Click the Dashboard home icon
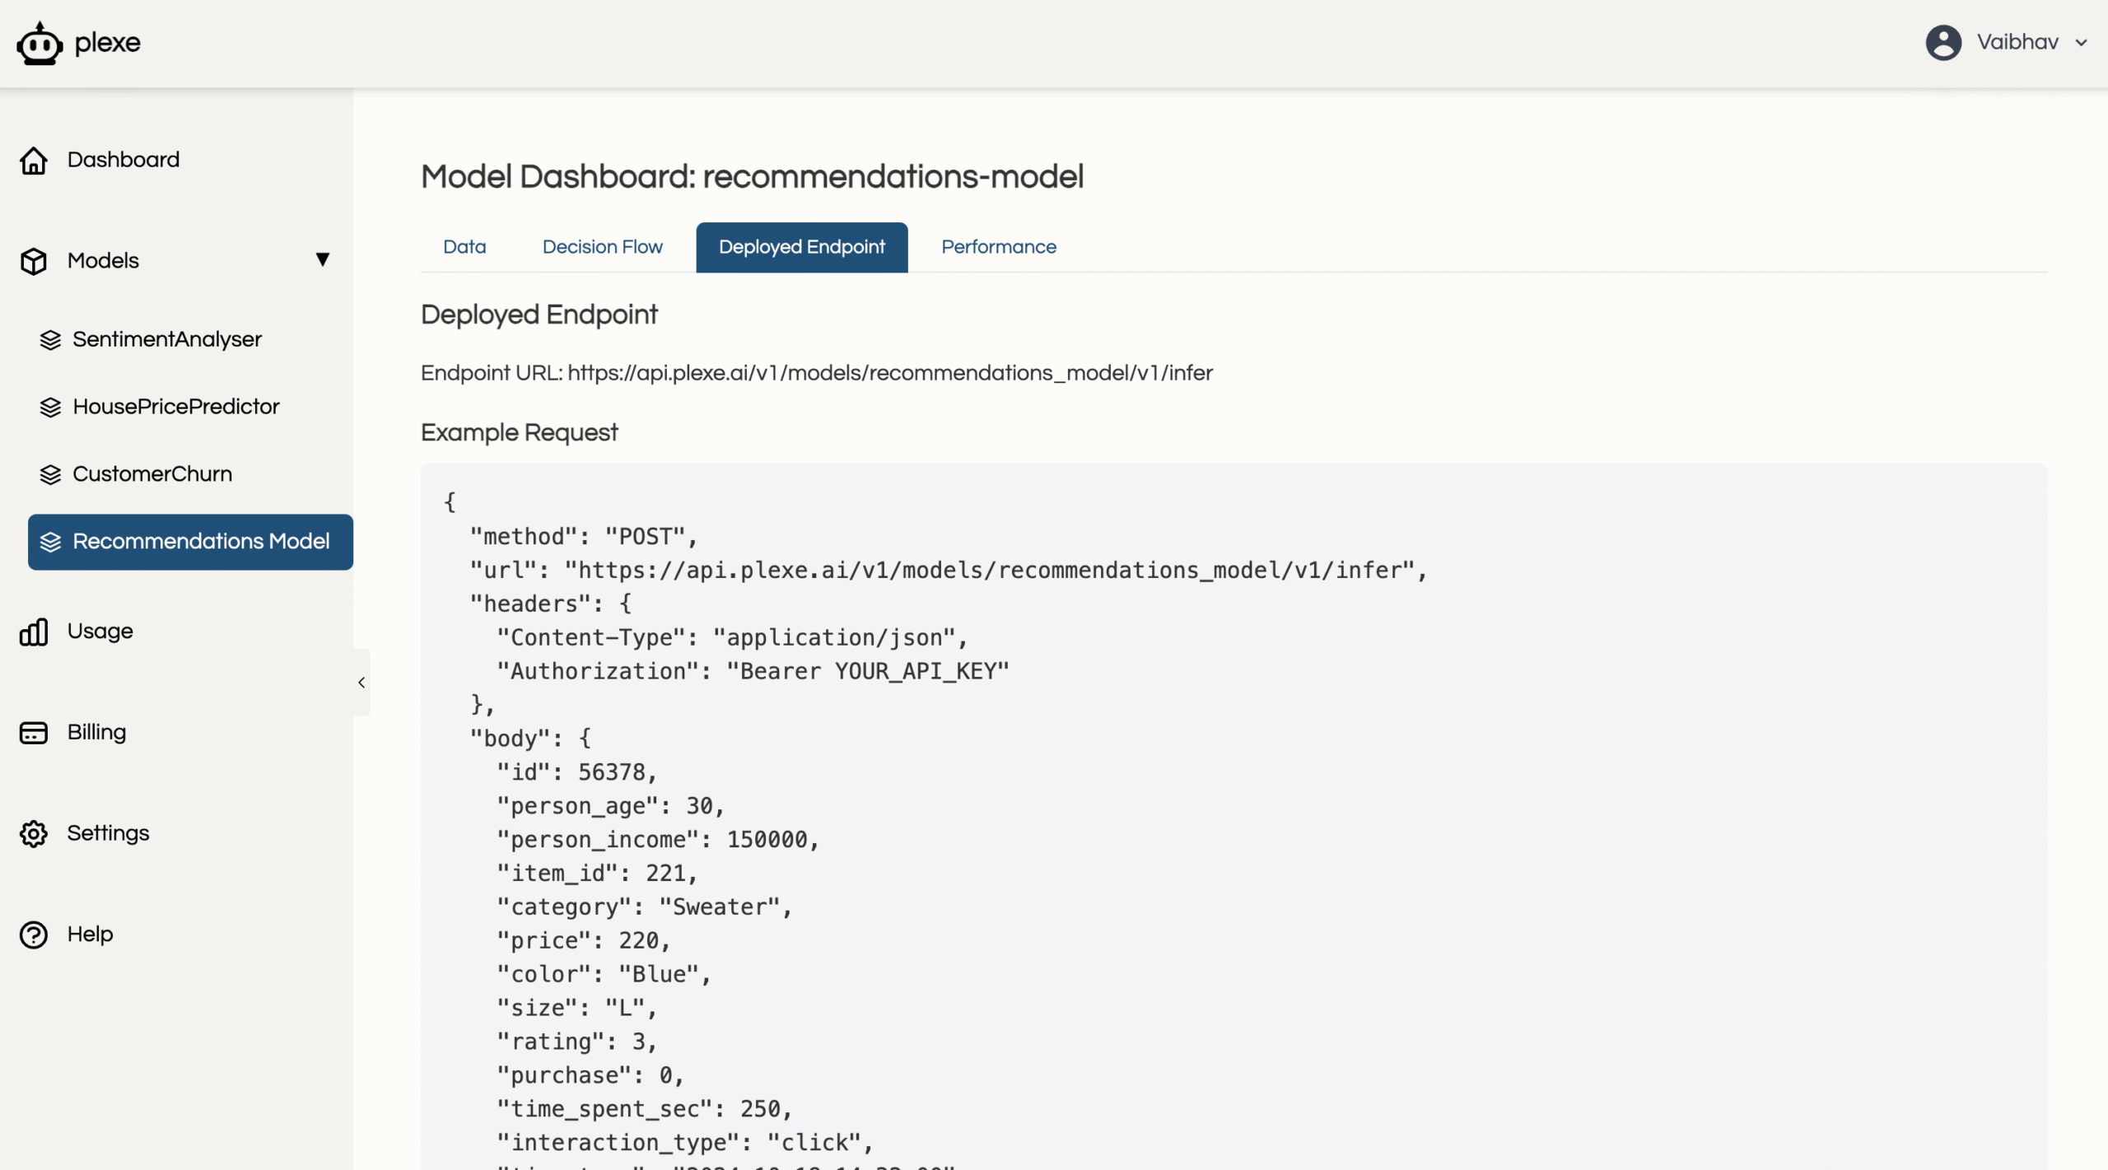The image size is (2108, 1170). pos(34,160)
